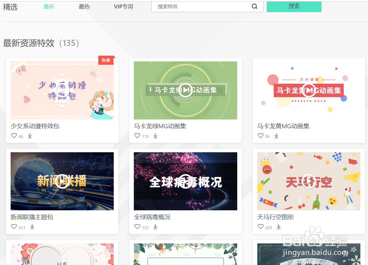
Task: Click the green 搜索 button
Action: coord(294,6)
